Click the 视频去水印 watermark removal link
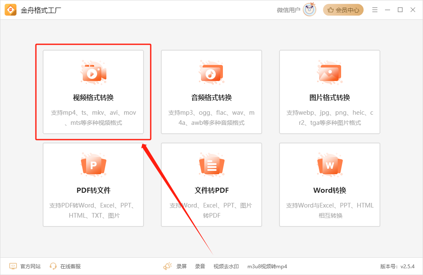The height and width of the screenshot is (275, 423). point(225,266)
